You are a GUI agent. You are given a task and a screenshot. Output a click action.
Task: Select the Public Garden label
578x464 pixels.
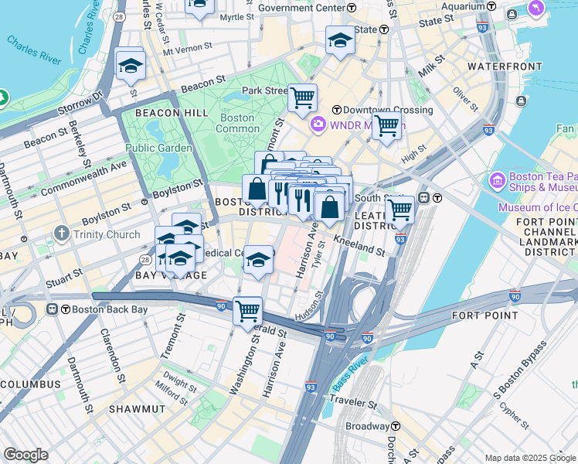[158, 148]
